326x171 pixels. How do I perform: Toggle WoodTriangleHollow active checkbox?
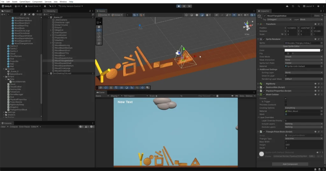[x=265, y=16]
